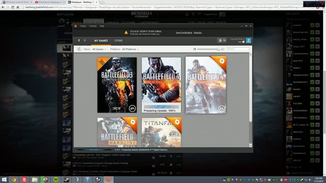Open the Windows Start button

pos(4,179)
